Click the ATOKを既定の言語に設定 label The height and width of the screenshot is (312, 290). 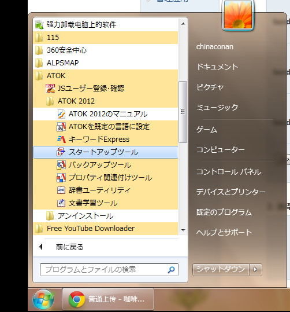point(109,127)
